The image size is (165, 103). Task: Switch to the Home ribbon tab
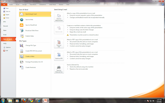11,5
